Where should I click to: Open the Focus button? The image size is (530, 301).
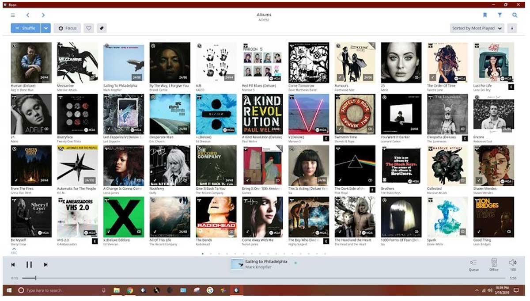point(68,28)
